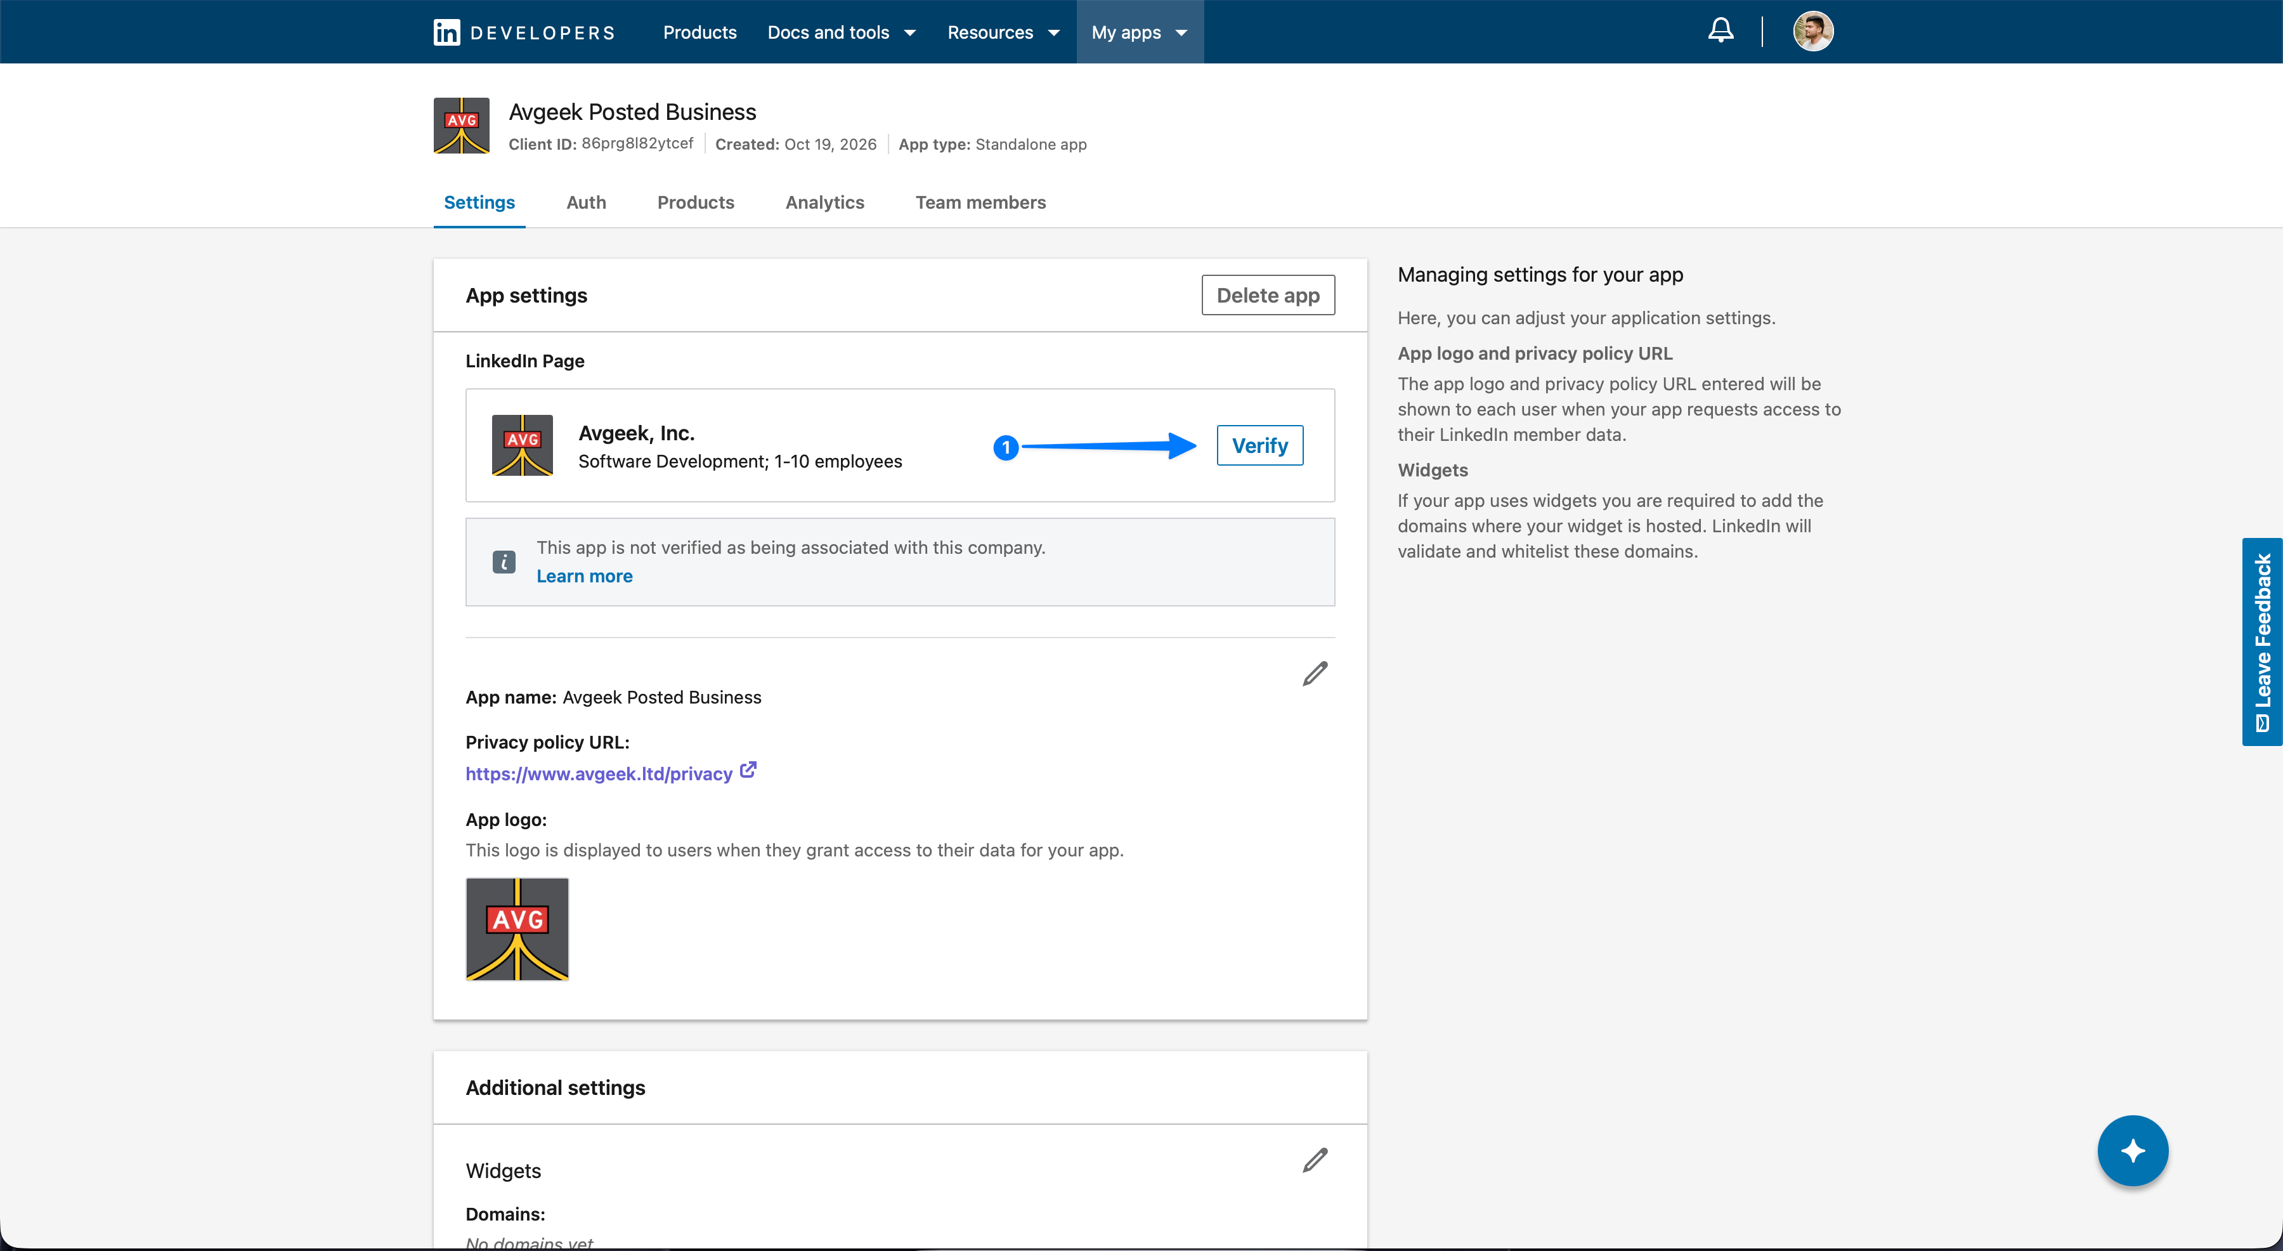Viewport: 2283px width, 1251px height.
Task: Click the Avgeek, Inc. company name
Action: (636, 433)
